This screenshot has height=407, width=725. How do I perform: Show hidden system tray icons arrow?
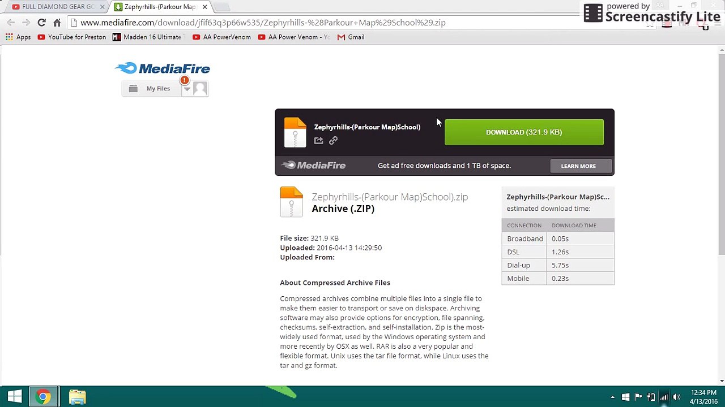[612, 397]
